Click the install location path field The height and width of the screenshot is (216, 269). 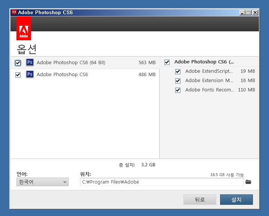click(x=162, y=182)
